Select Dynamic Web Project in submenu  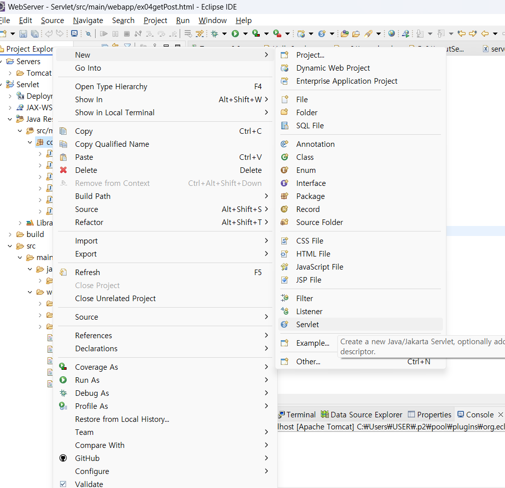click(x=360, y=68)
